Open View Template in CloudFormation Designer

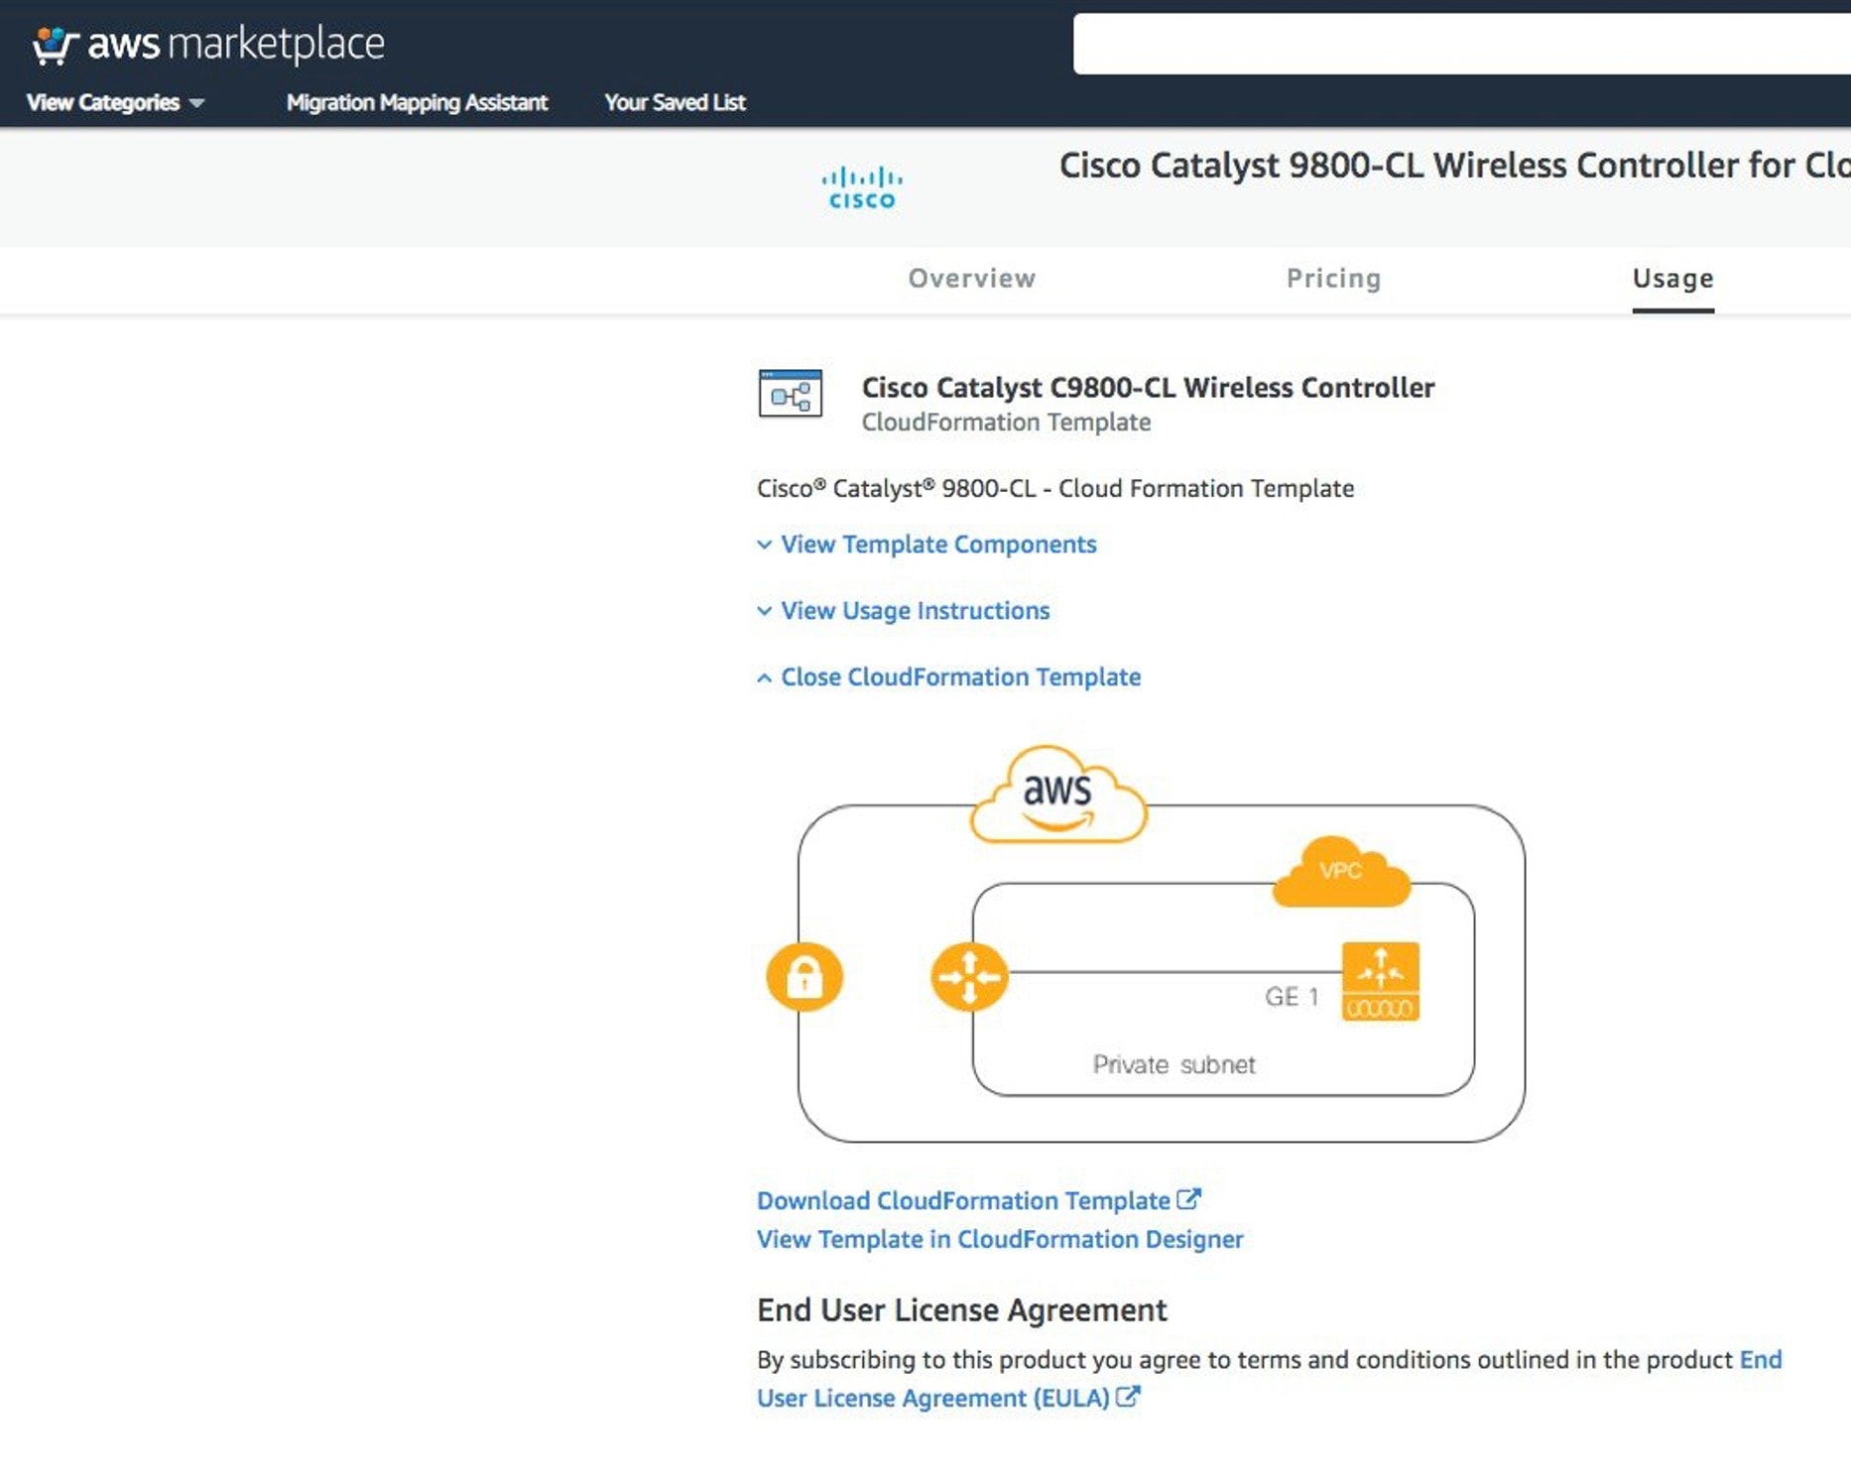coord(1000,1239)
